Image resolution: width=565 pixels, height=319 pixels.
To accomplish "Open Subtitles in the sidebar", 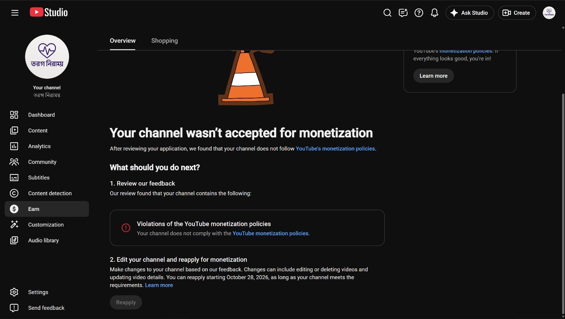I will pyautogui.click(x=47, y=178).
